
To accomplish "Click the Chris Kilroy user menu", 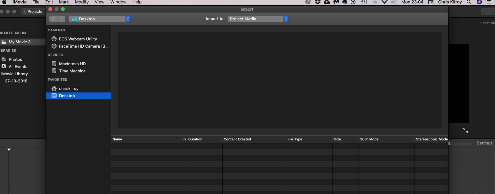I will pyautogui.click(x=450, y=2).
